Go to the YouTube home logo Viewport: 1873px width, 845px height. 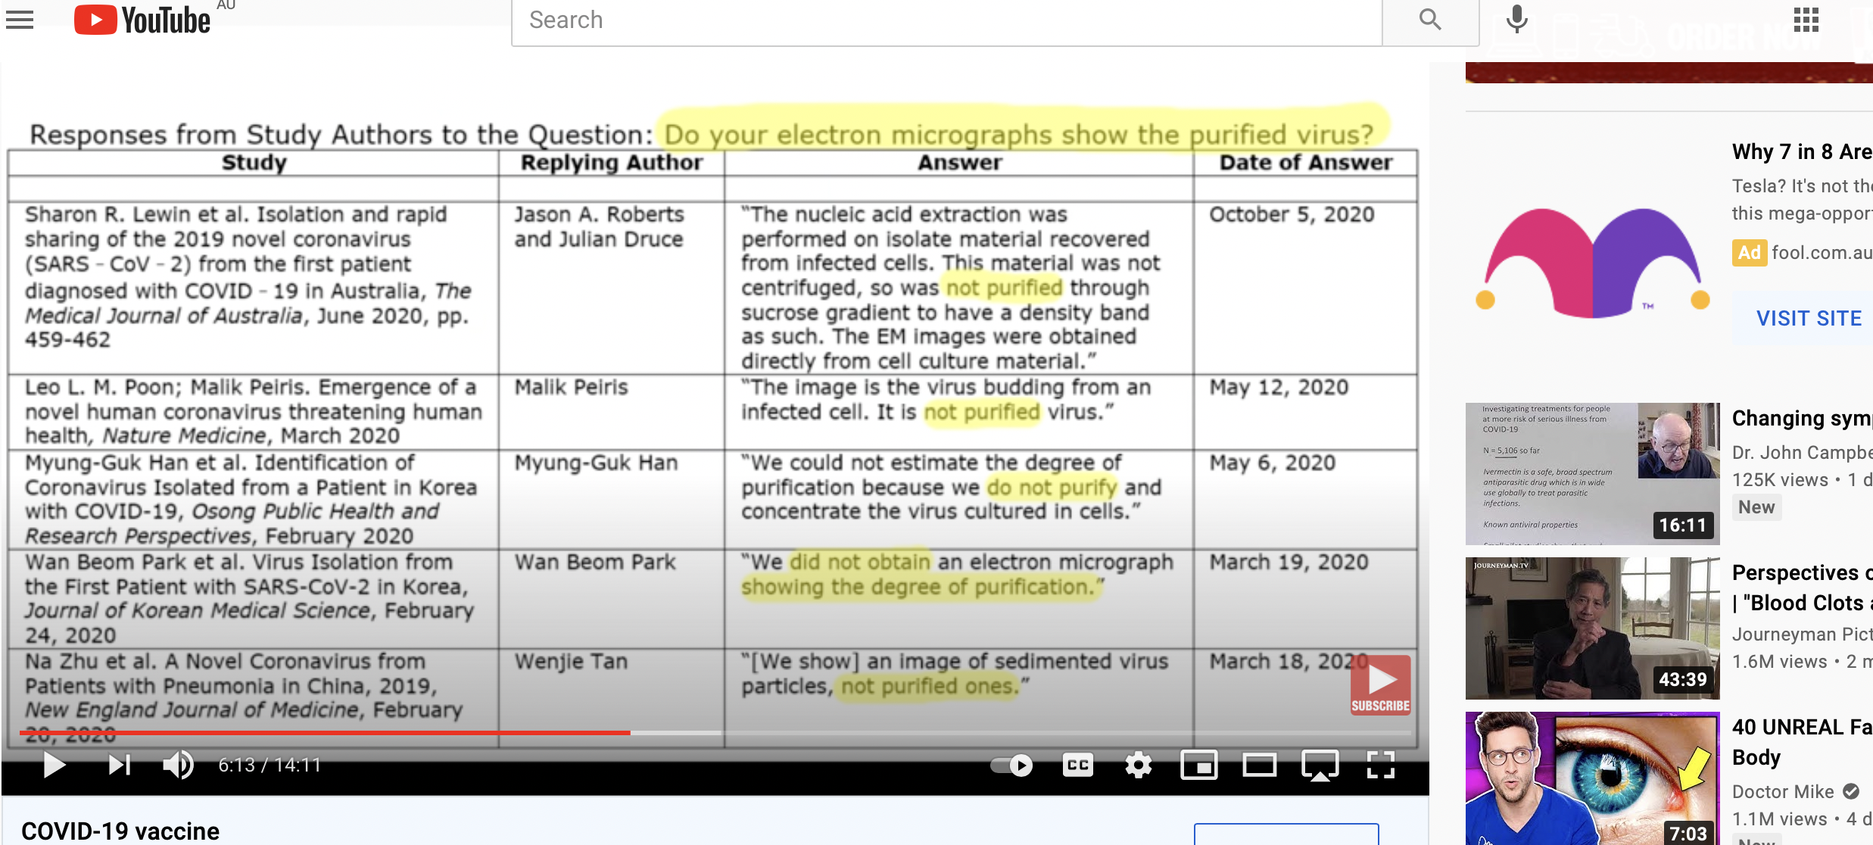[142, 20]
